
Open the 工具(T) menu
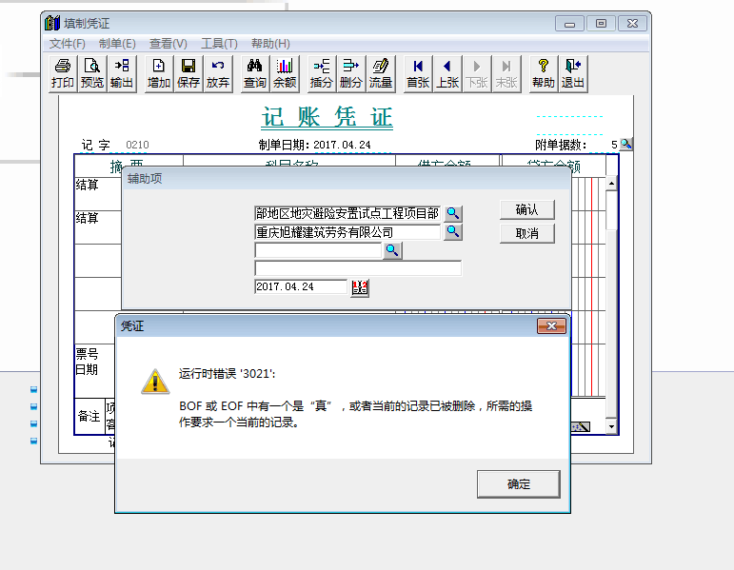pyautogui.click(x=219, y=44)
